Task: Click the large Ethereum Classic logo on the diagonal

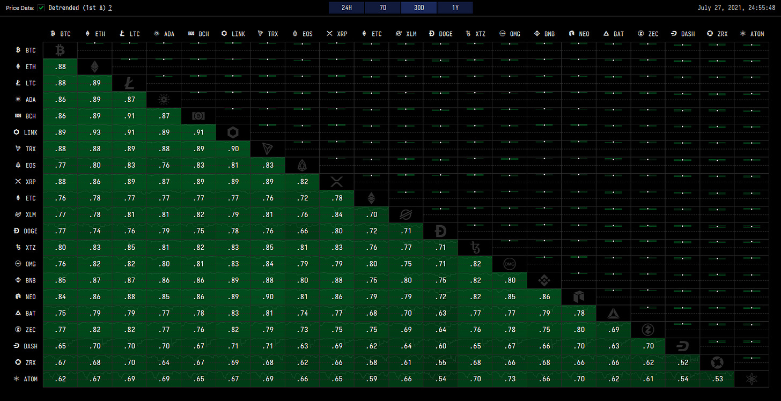Action: pyautogui.click(x=371, y=198)
